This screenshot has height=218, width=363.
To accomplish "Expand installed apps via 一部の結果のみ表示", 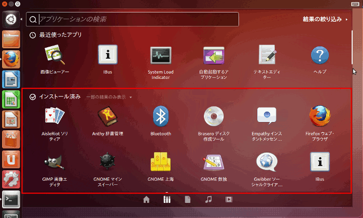I will tap(109, 97).
